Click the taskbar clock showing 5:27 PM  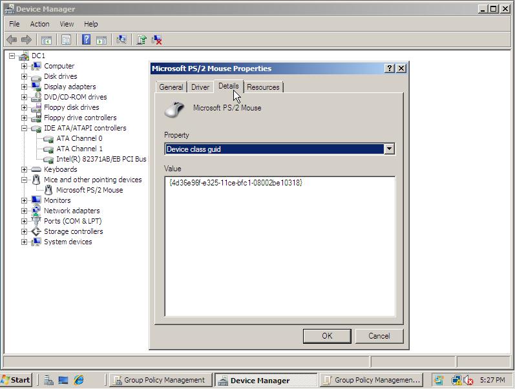pos(492,380)
